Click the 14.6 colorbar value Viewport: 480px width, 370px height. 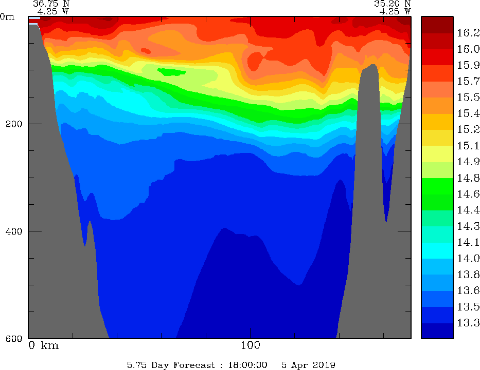tap(468, 194)
